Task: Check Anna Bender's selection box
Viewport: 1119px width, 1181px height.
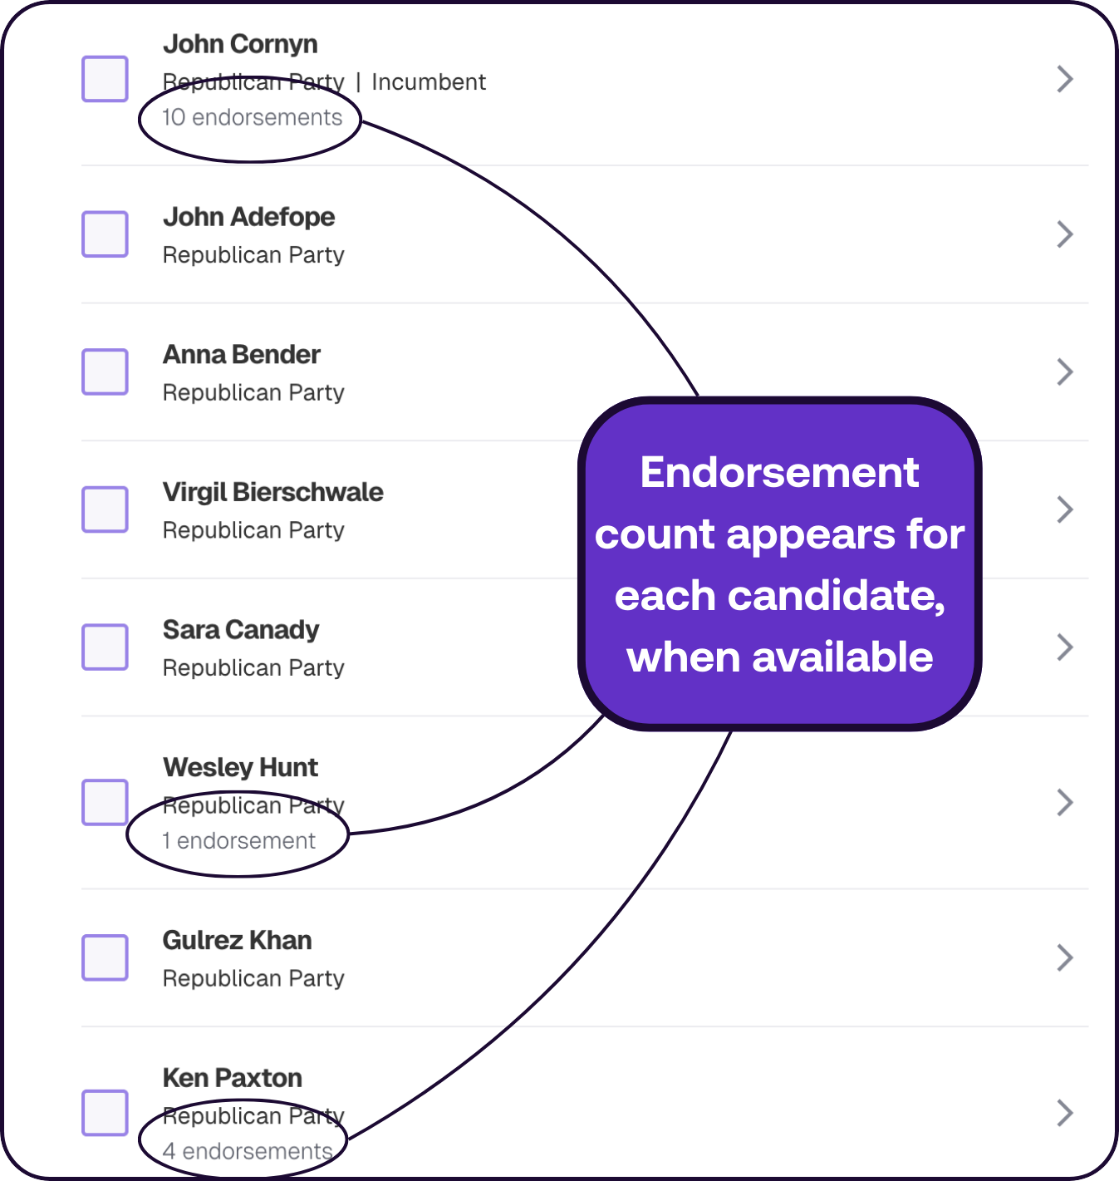Action: pos(105,372)
